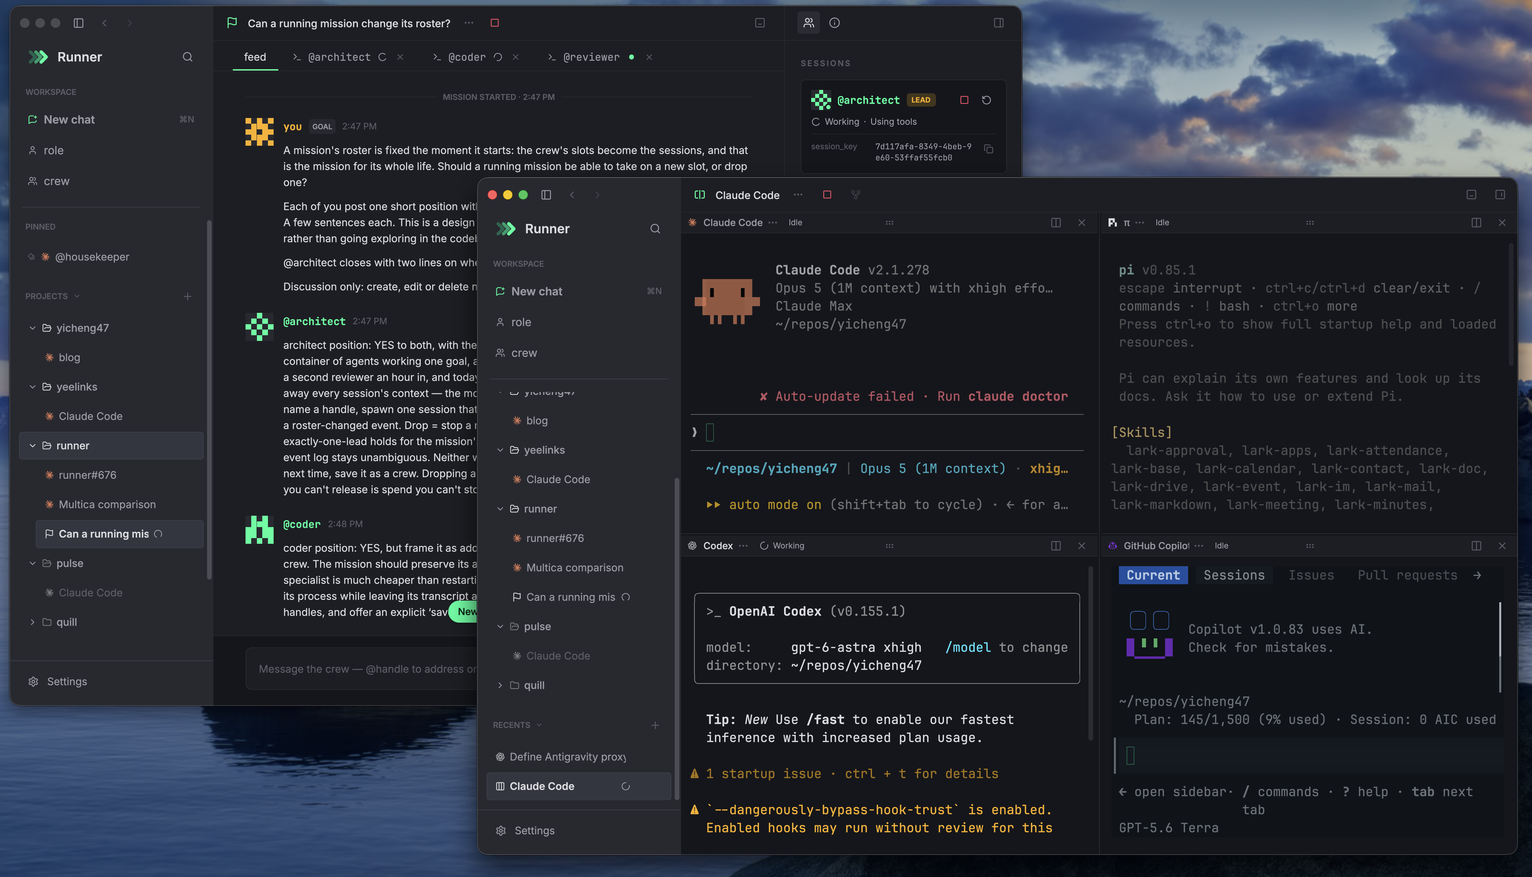Close the @reviewer tab

[x=649, y=56]
